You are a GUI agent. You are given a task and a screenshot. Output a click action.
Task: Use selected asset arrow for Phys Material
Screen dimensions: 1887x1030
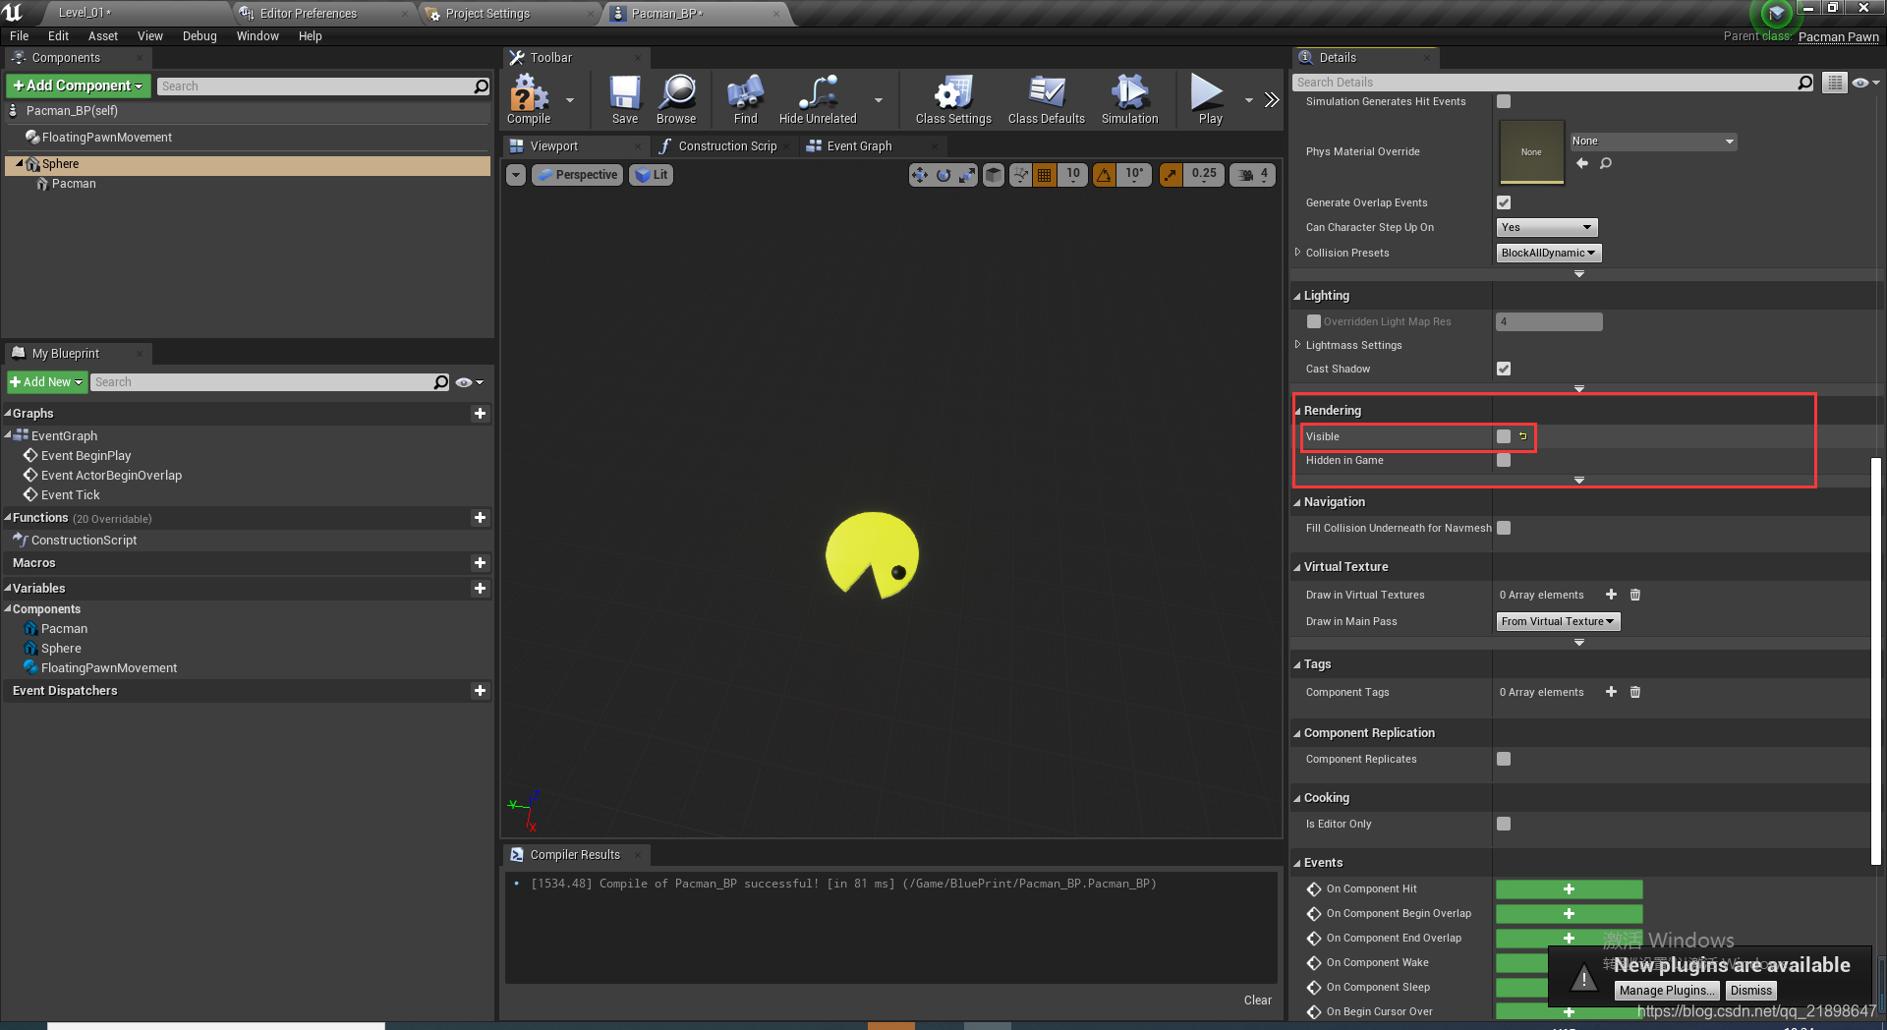(1582, 163)
